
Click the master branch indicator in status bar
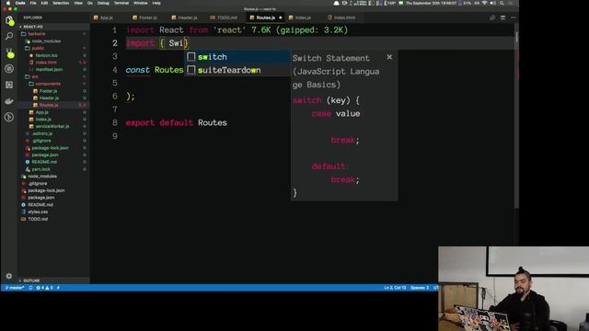click(x=15, y=288)
